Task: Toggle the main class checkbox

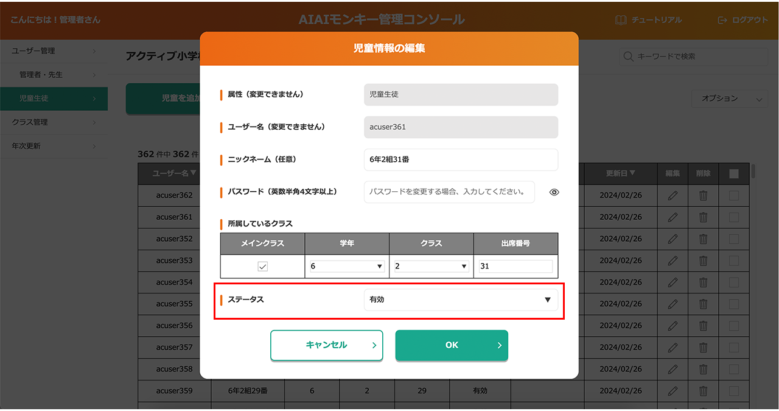Action: pos(262,267)
